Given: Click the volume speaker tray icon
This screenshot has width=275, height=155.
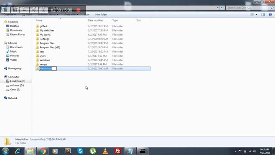Looking at the screenshot, I should click(x=255, y=151).
